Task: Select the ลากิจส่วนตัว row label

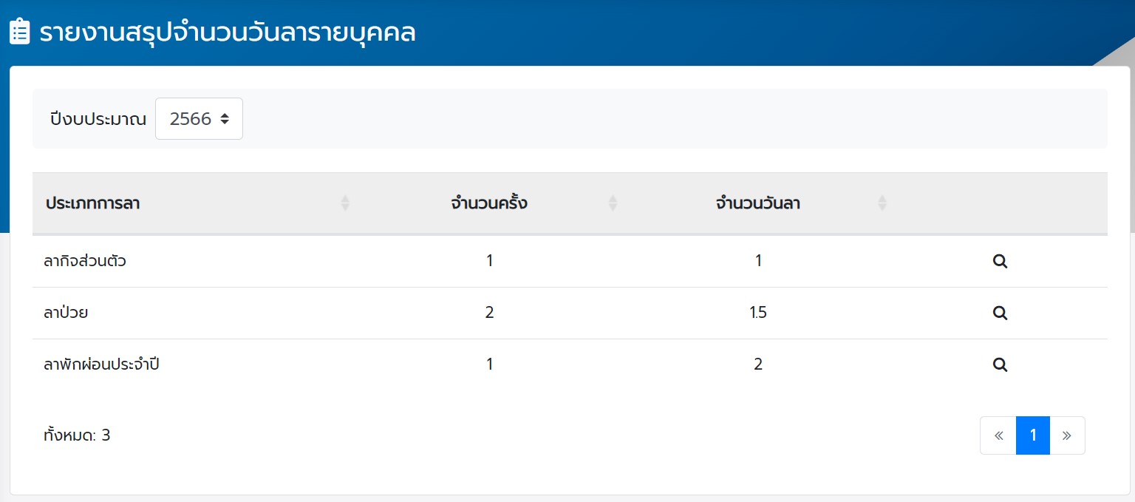Action: coord(85,261)
